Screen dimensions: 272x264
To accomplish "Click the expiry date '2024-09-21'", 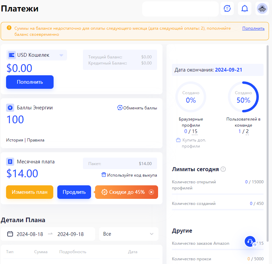I will 229,70.
